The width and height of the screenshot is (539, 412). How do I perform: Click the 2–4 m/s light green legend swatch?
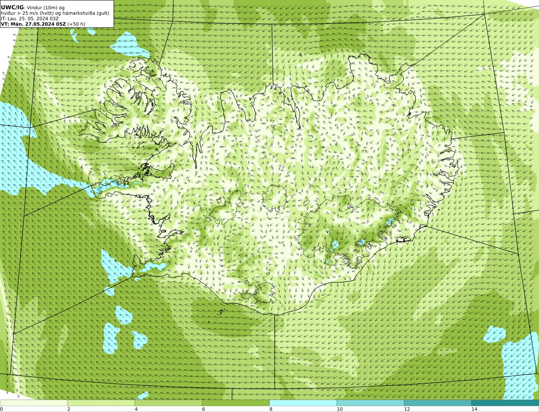(x=101, y=403)
